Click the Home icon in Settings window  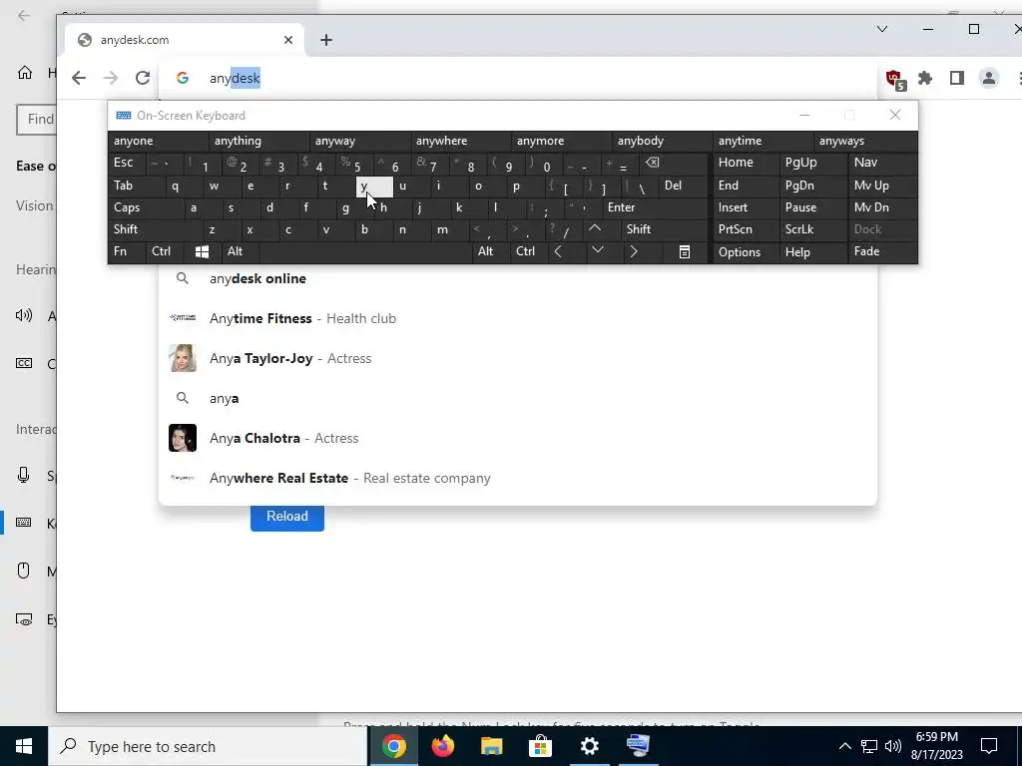coord(25,72)
